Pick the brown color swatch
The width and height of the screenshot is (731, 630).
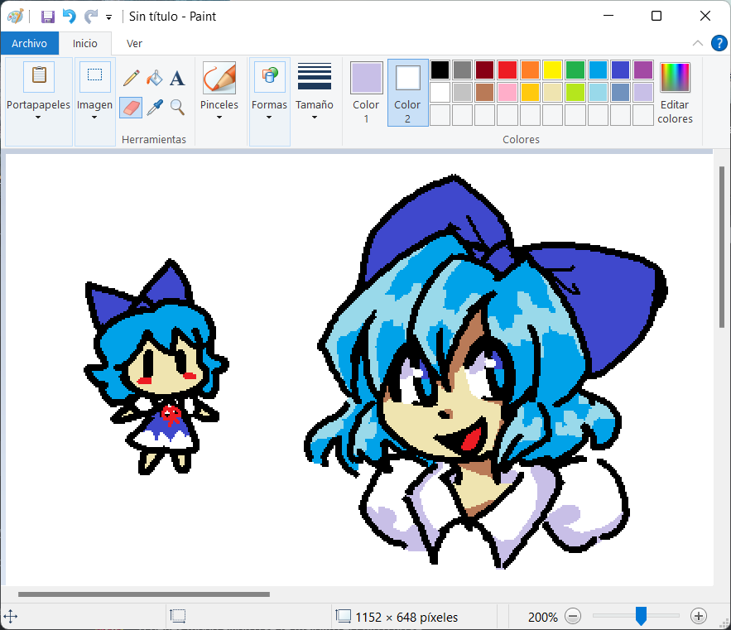(x=485, y=93)
